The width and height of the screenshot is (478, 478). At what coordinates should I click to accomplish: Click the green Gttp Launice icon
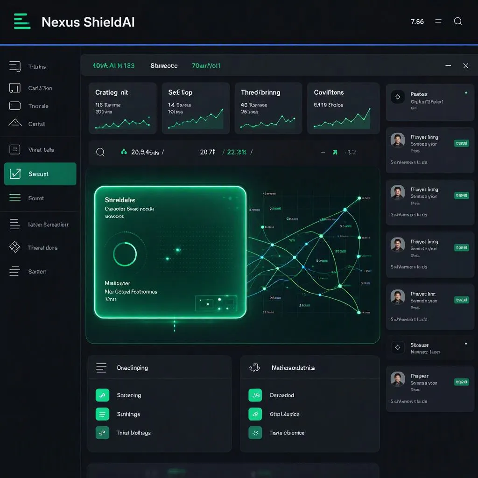255,414
